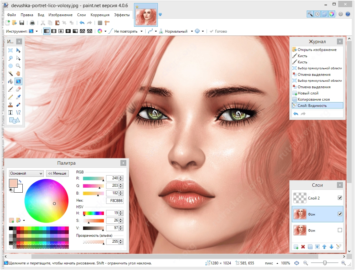Open the Основной color mode dropdown
The height and width of the screenshot is (270, 355).
[26, 173]
